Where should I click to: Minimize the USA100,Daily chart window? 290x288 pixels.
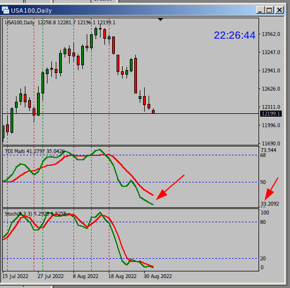point(260,10)
